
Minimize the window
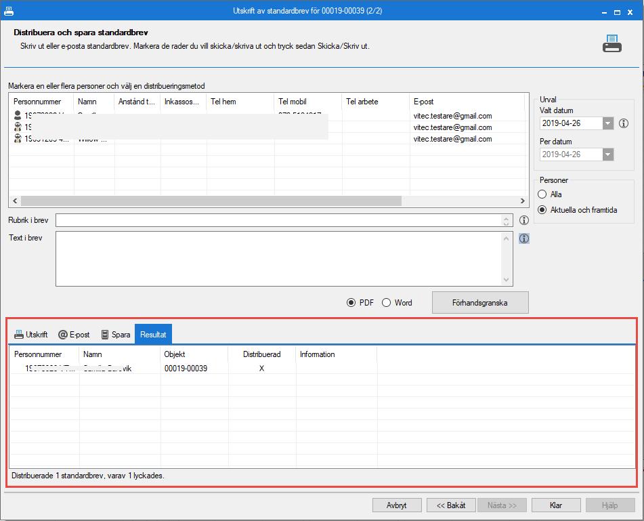click(604, 13)
